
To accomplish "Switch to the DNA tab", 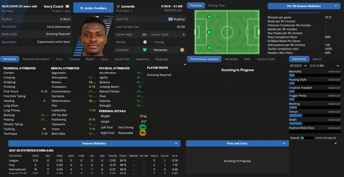I will [x=247, y=59].
